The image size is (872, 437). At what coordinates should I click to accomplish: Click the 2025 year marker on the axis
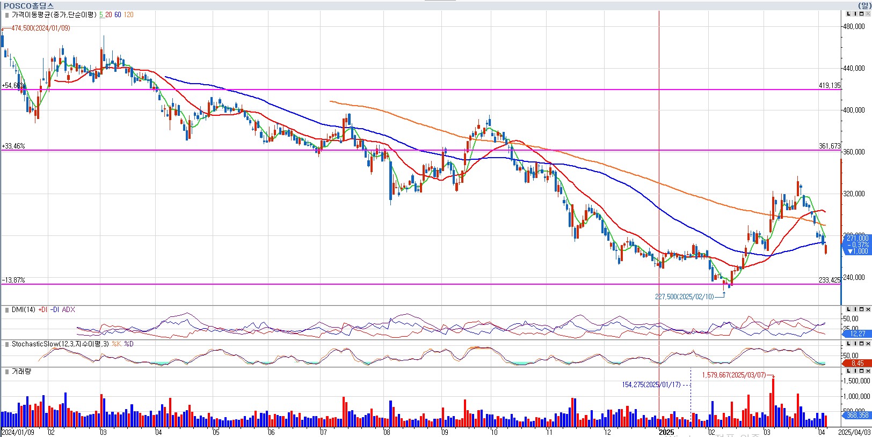pyautogui.click(x=666, y=432)
